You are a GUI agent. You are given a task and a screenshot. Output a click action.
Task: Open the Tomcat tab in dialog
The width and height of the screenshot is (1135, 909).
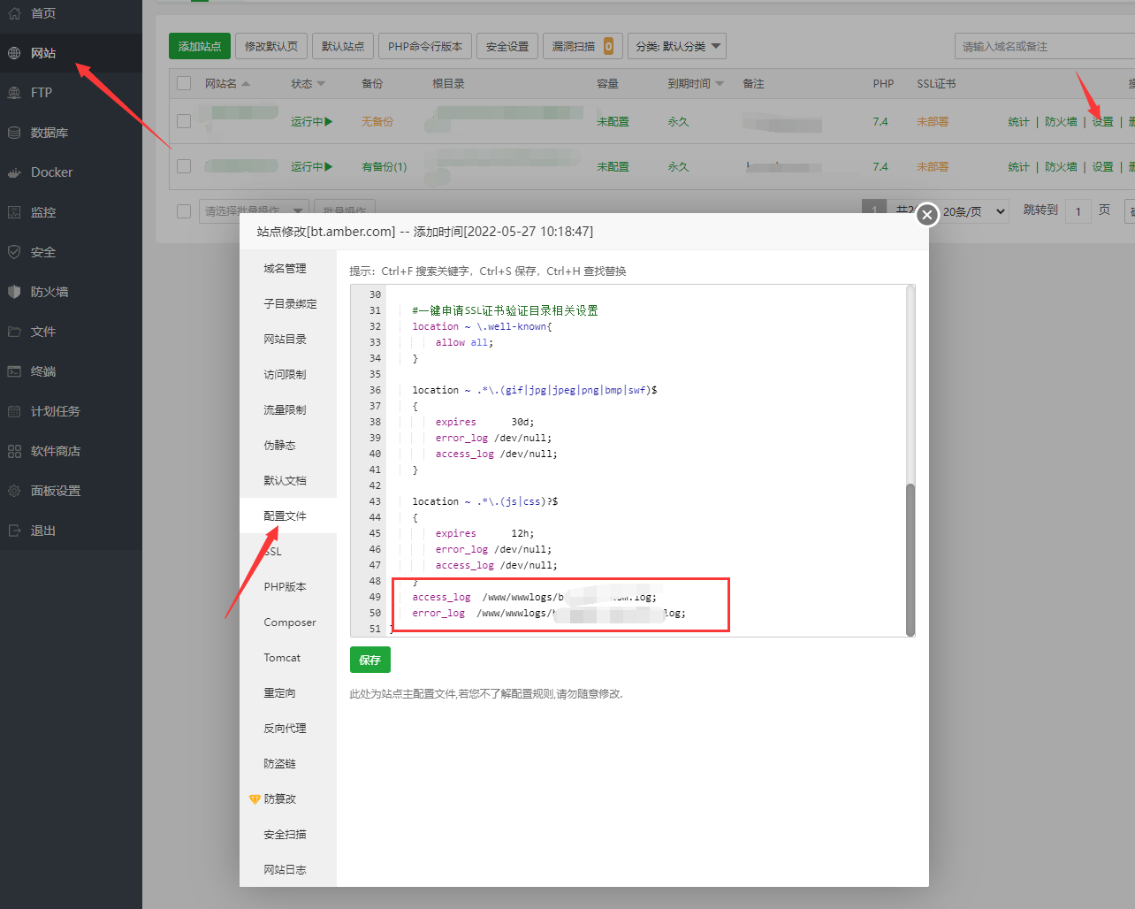click(x=282, y=658)
